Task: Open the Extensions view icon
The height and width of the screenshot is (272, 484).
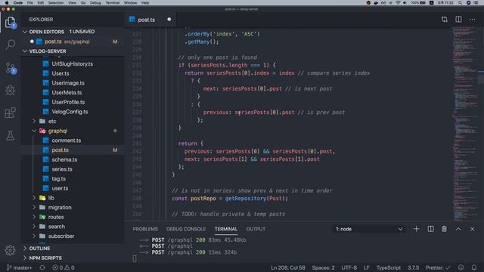Action: tap(10, 113)
